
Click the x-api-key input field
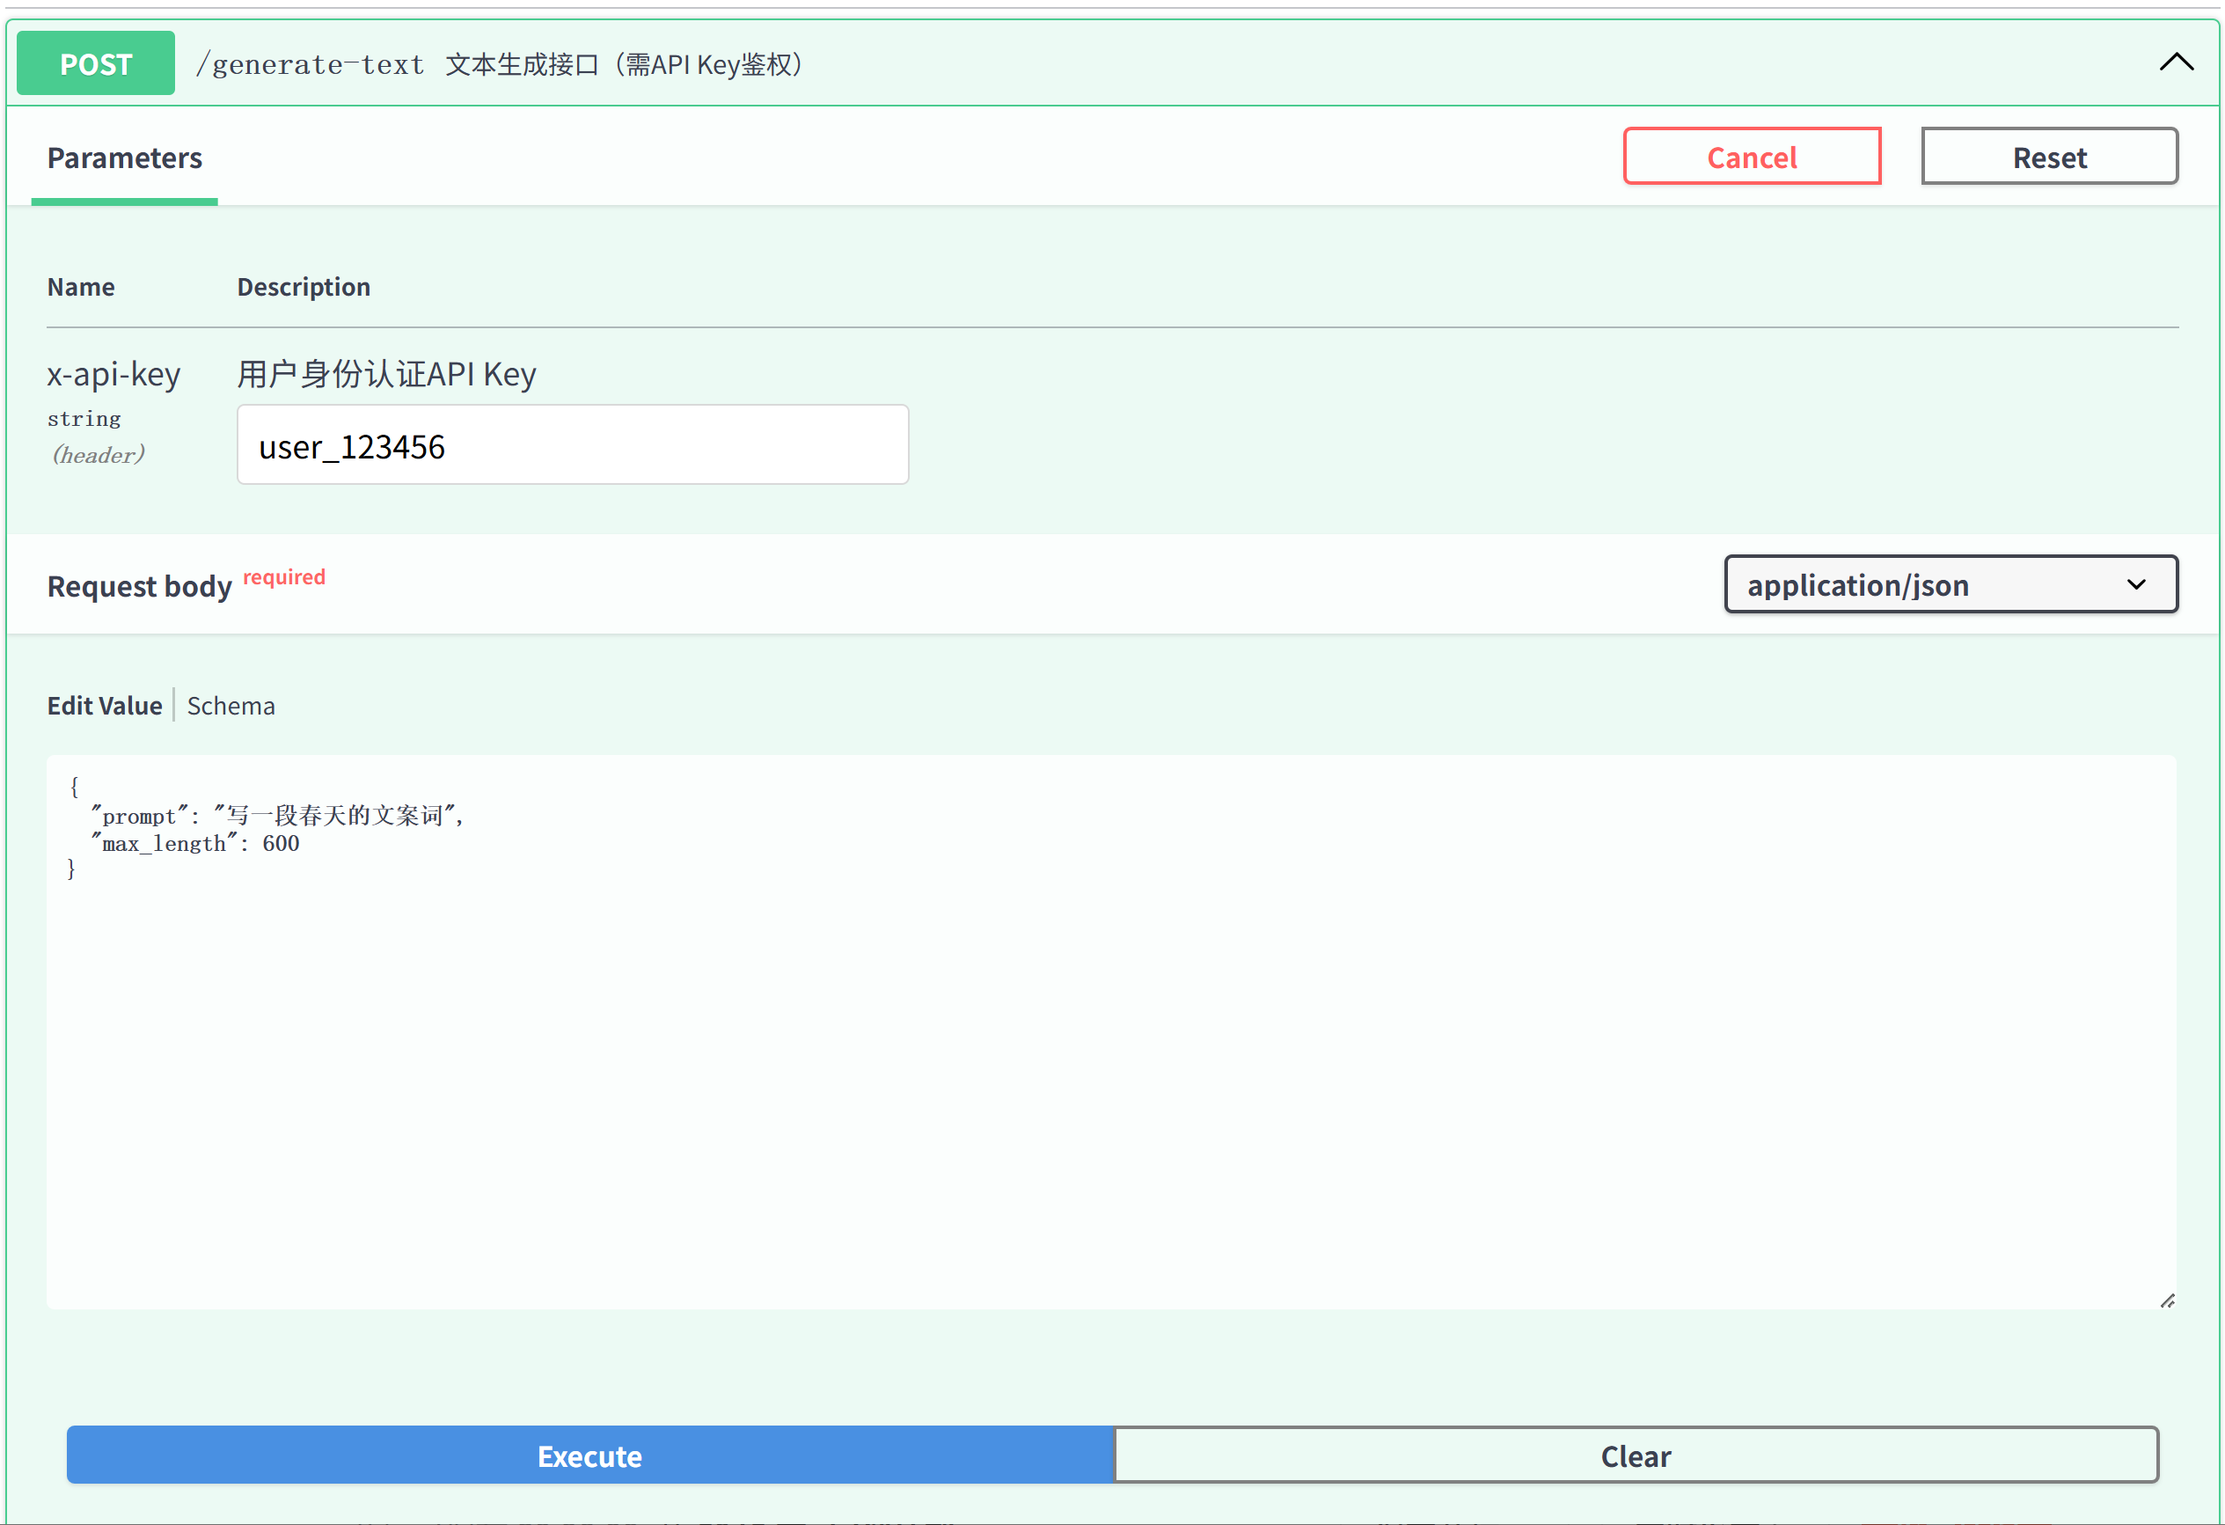click(573, 445)
